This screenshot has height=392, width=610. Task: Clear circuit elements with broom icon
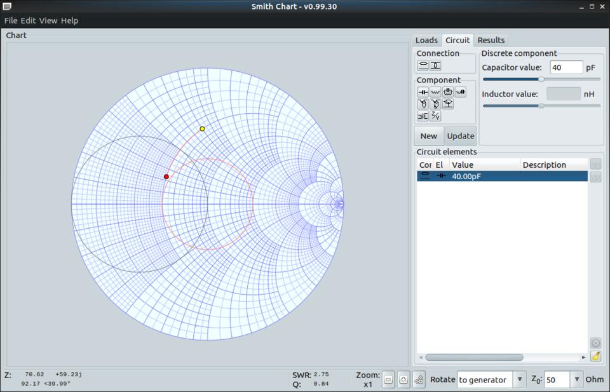pyautogui.click(x=595, y=356)
